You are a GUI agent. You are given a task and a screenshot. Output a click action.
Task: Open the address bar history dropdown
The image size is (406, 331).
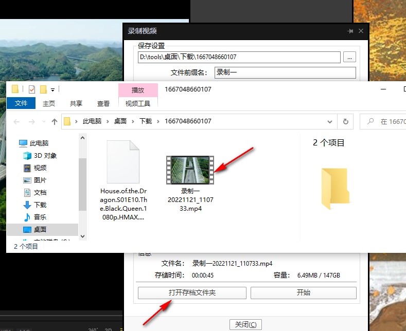pos(330,121)
